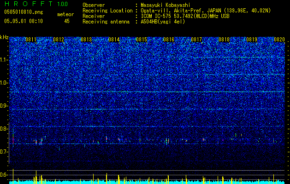Viewport: 290px width, 184px height.
Task: Click the 0.7 frequency axis label
Action: [x=4, y=152]
